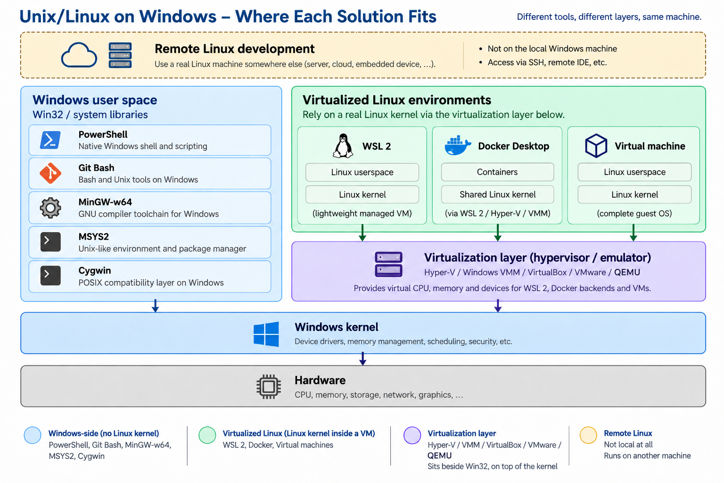Image resolution: width=724 pixels, height=483 pixels.
Task: Click the MSYS2 title text
Action: tap(93, 237)
